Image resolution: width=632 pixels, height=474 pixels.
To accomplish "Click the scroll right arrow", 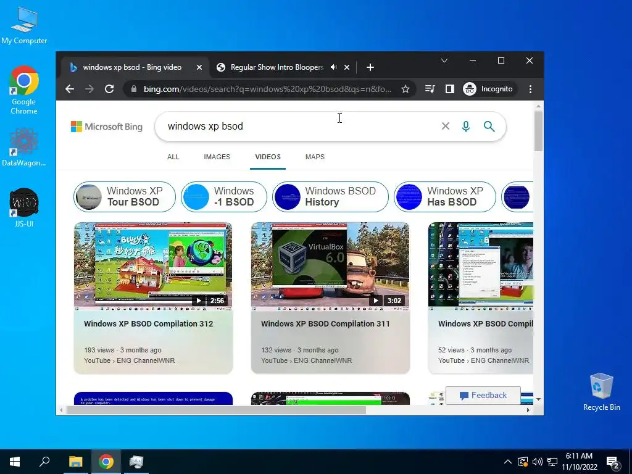I will pyautogui.click(x=528, y=410).
